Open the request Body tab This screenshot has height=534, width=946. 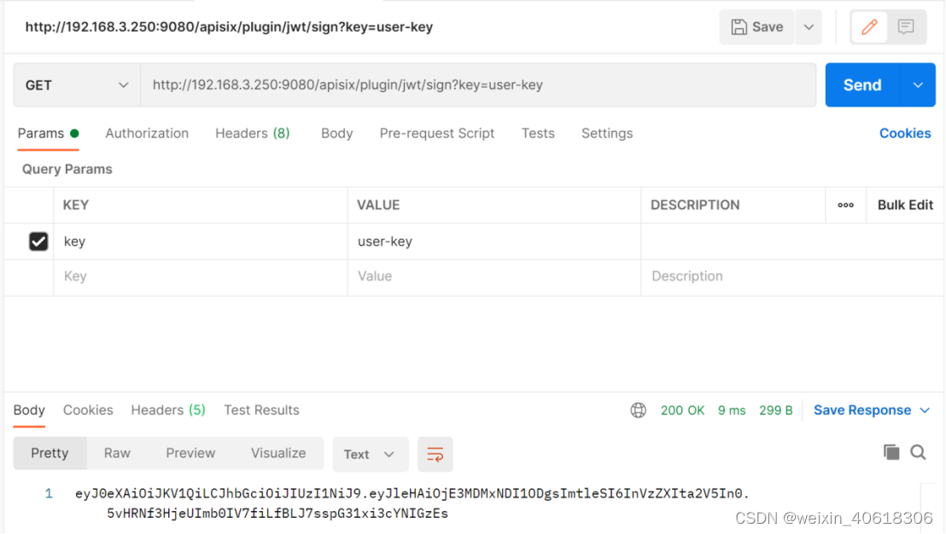[x=336, y=134]
